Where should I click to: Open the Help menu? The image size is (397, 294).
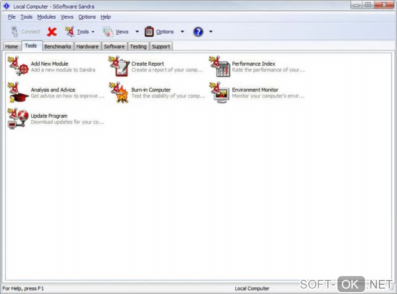point(105,17)
